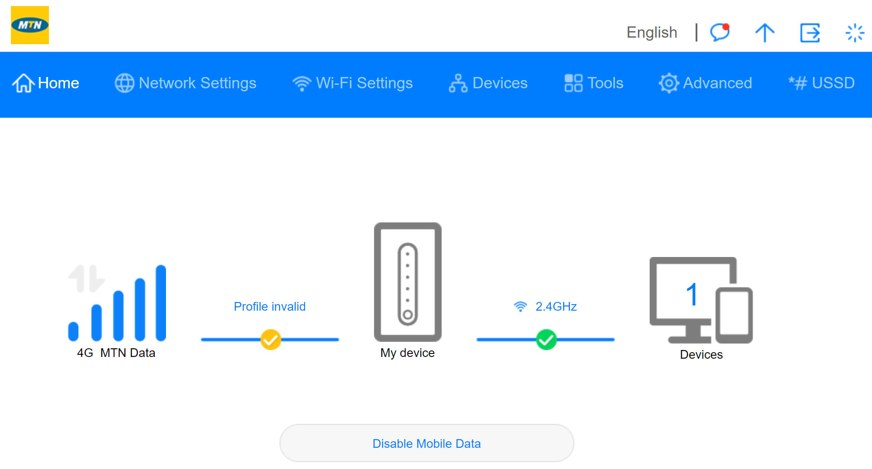Click the Profile invalid link
872x469 pixels.
tap(270, 306)
